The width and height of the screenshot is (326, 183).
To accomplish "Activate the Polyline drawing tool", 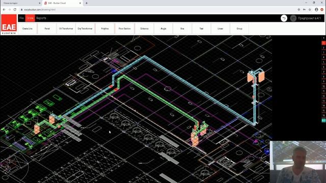I will pos(105,28).
